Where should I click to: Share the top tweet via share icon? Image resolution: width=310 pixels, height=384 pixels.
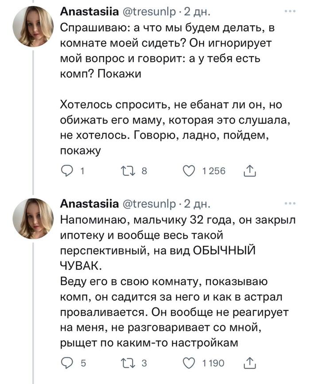point(250,171)
